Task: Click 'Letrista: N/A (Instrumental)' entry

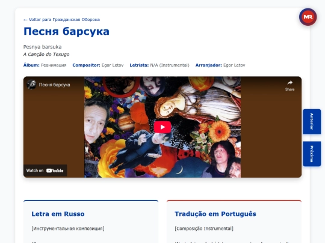Action: coord(159,65)
